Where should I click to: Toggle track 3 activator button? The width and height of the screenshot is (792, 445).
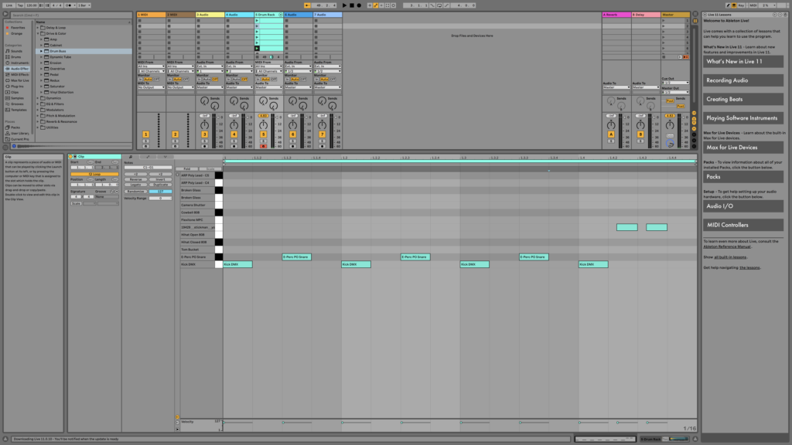pos(204,134)
